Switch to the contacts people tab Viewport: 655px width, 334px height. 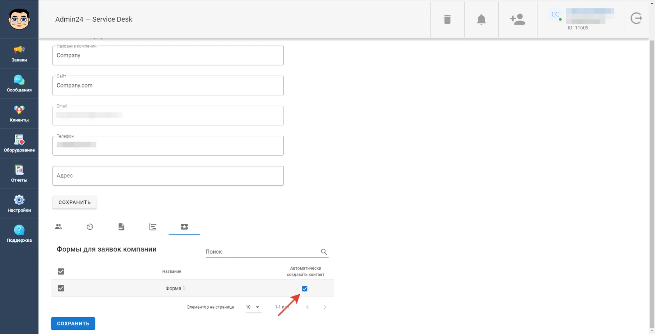[58, 227]
